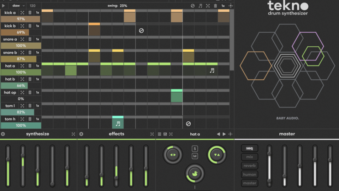
Task: Toggle the active kick b step
Action: click(94, 29)
